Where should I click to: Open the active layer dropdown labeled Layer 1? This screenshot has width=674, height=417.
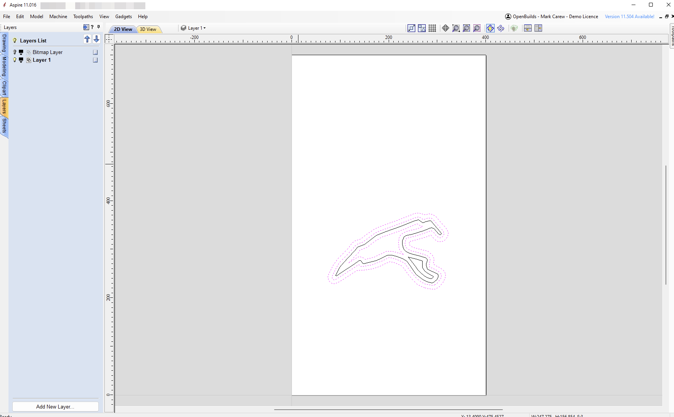[194, 28]
